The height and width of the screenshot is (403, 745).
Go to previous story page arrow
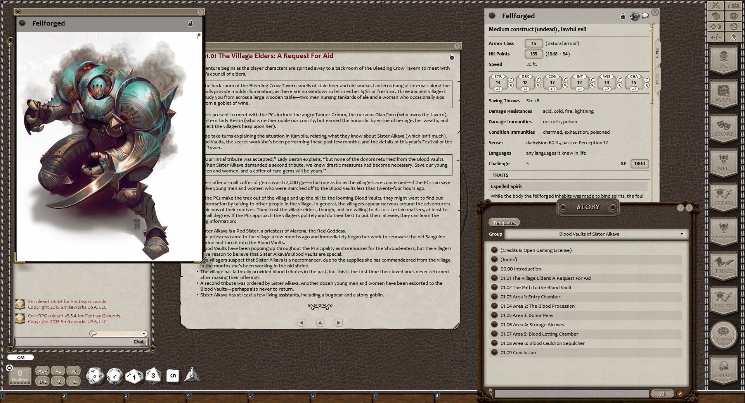pyautogui.click(x=301, y=322)
